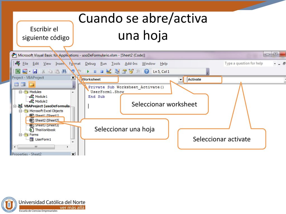Open dropdown arrow beside Insert UserForm icon
The height and width of the screenshot is (214, 286).
[30, 72]
